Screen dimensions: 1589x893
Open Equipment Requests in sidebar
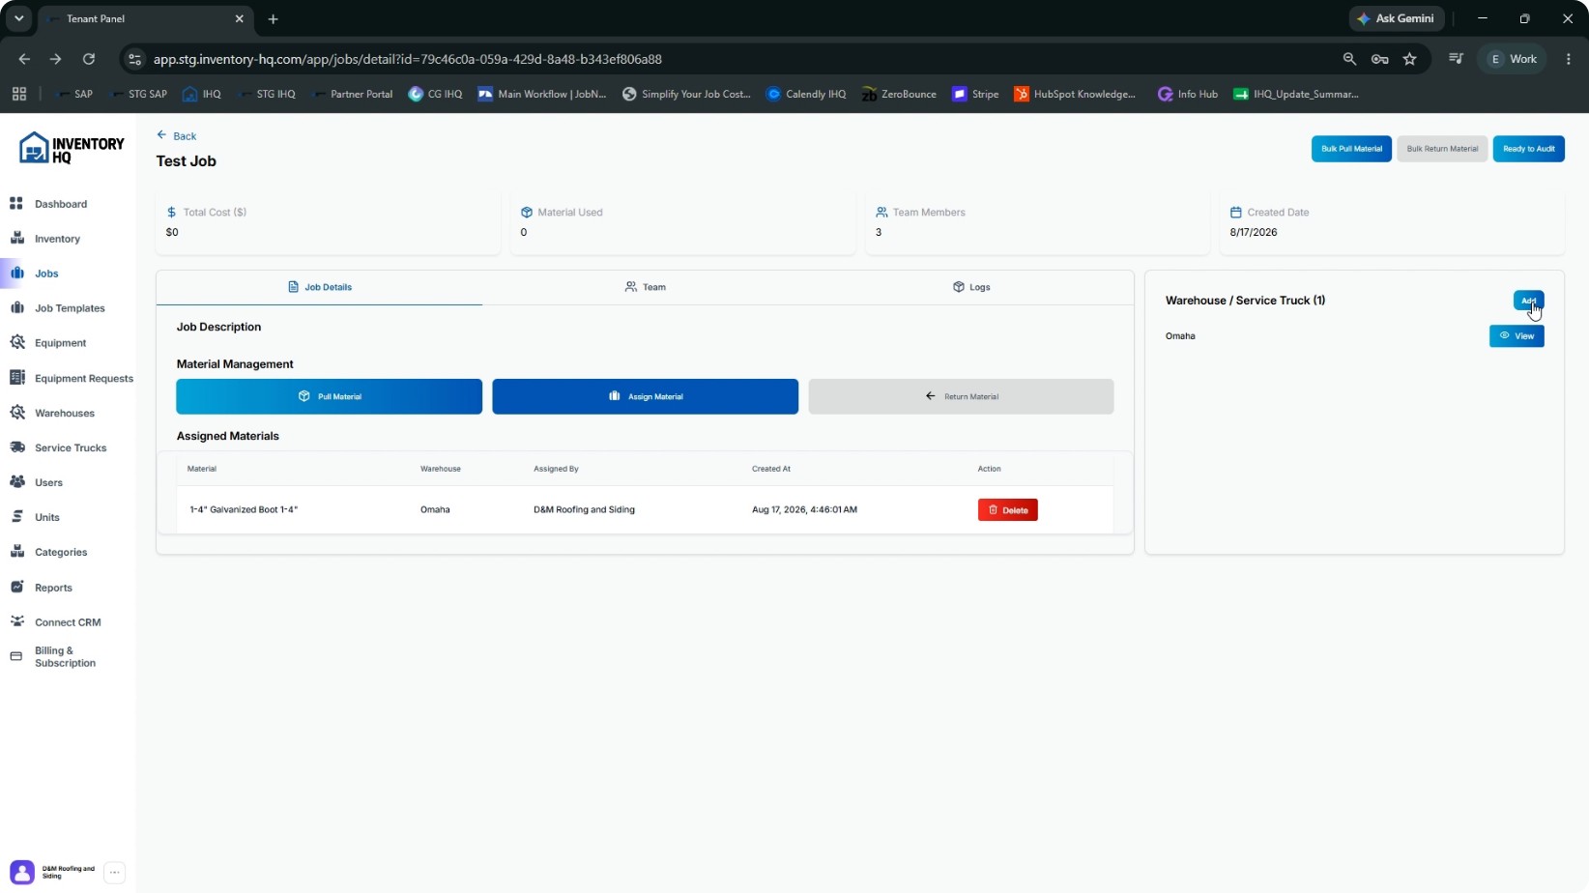click(84, 378)
